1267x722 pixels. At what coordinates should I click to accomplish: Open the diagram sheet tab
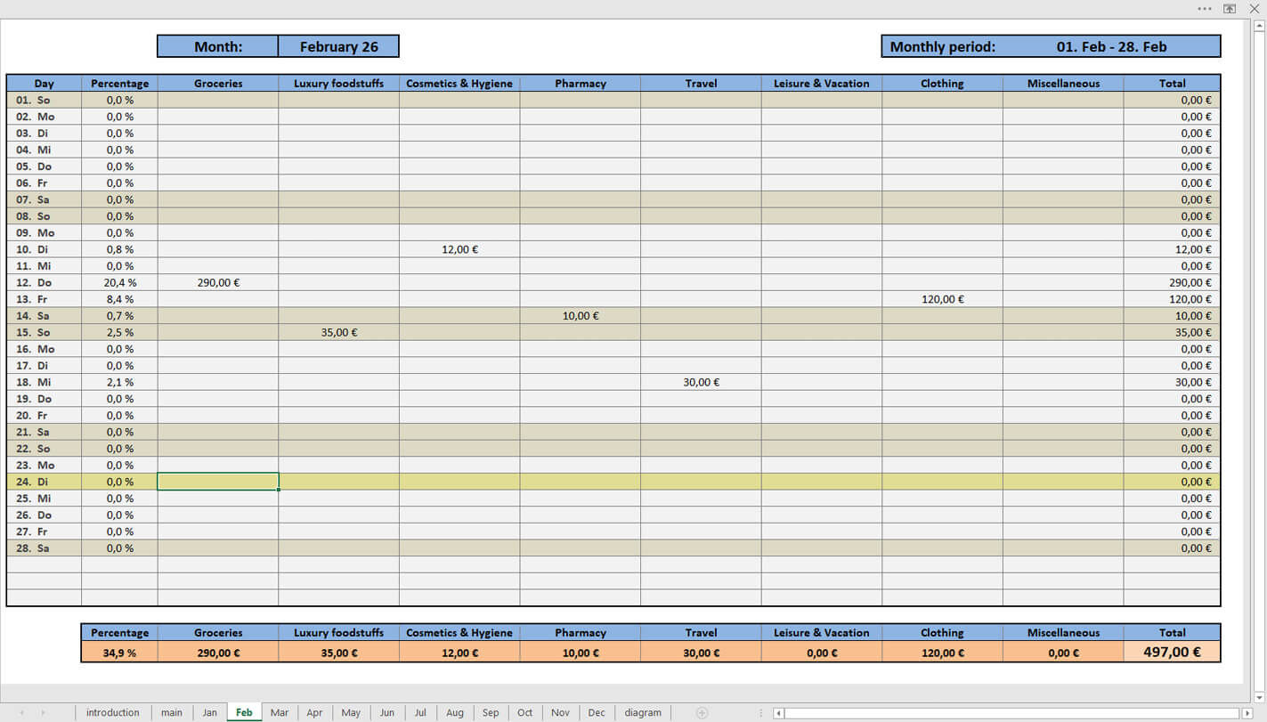pyautogui.click(x=643, y=713)
